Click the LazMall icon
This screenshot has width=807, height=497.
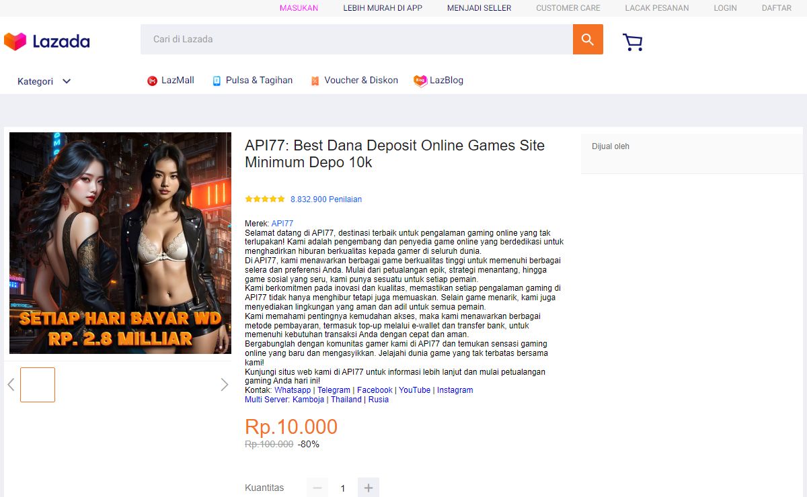click(152, 81)
